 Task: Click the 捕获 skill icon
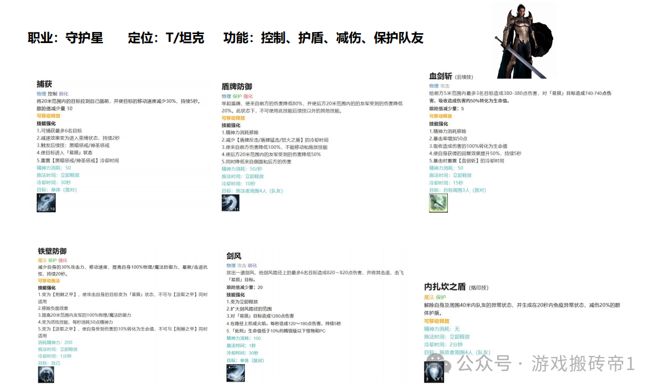[x=46, y=203]
